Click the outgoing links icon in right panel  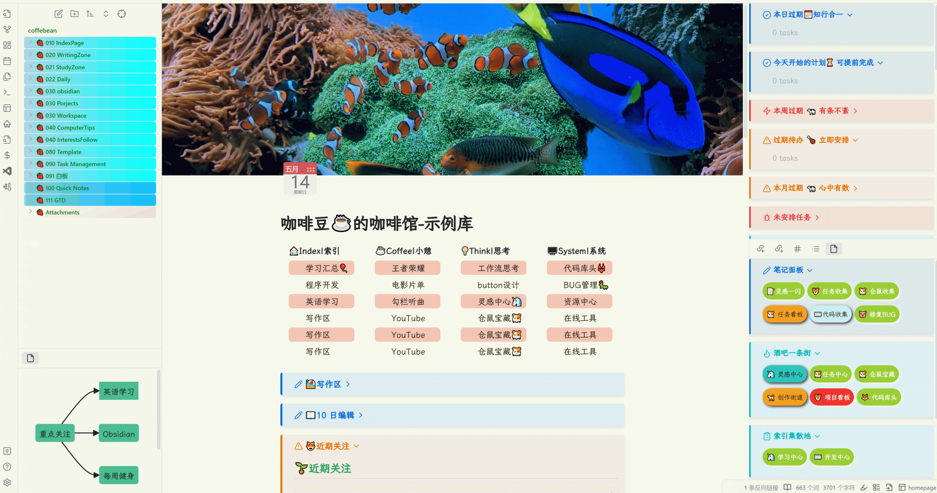coord(779,249)
